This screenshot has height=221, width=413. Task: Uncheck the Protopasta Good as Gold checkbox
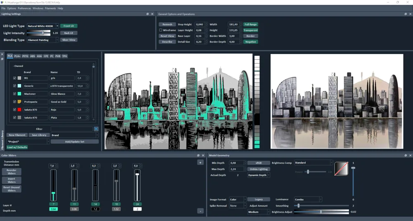tap(14, 101)
